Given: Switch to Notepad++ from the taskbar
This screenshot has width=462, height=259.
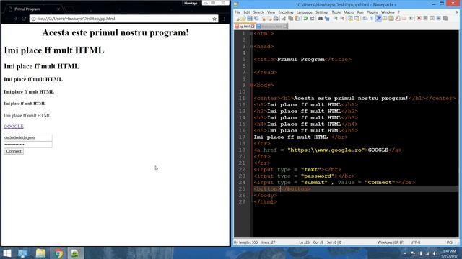Looking at the screenshot, I should coord(76,253).
